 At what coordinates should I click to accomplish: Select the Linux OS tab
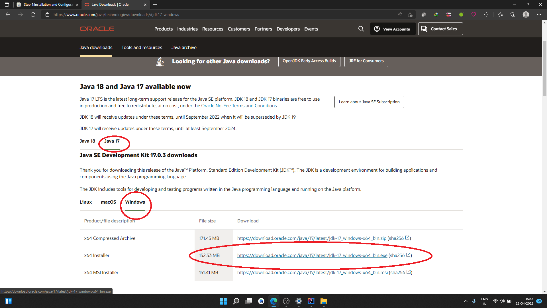(86, 202)
